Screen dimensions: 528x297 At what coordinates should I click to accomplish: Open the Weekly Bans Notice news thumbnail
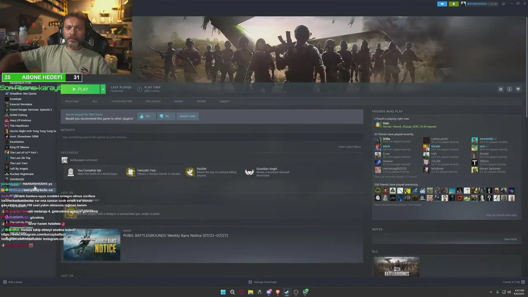(92, 245)
